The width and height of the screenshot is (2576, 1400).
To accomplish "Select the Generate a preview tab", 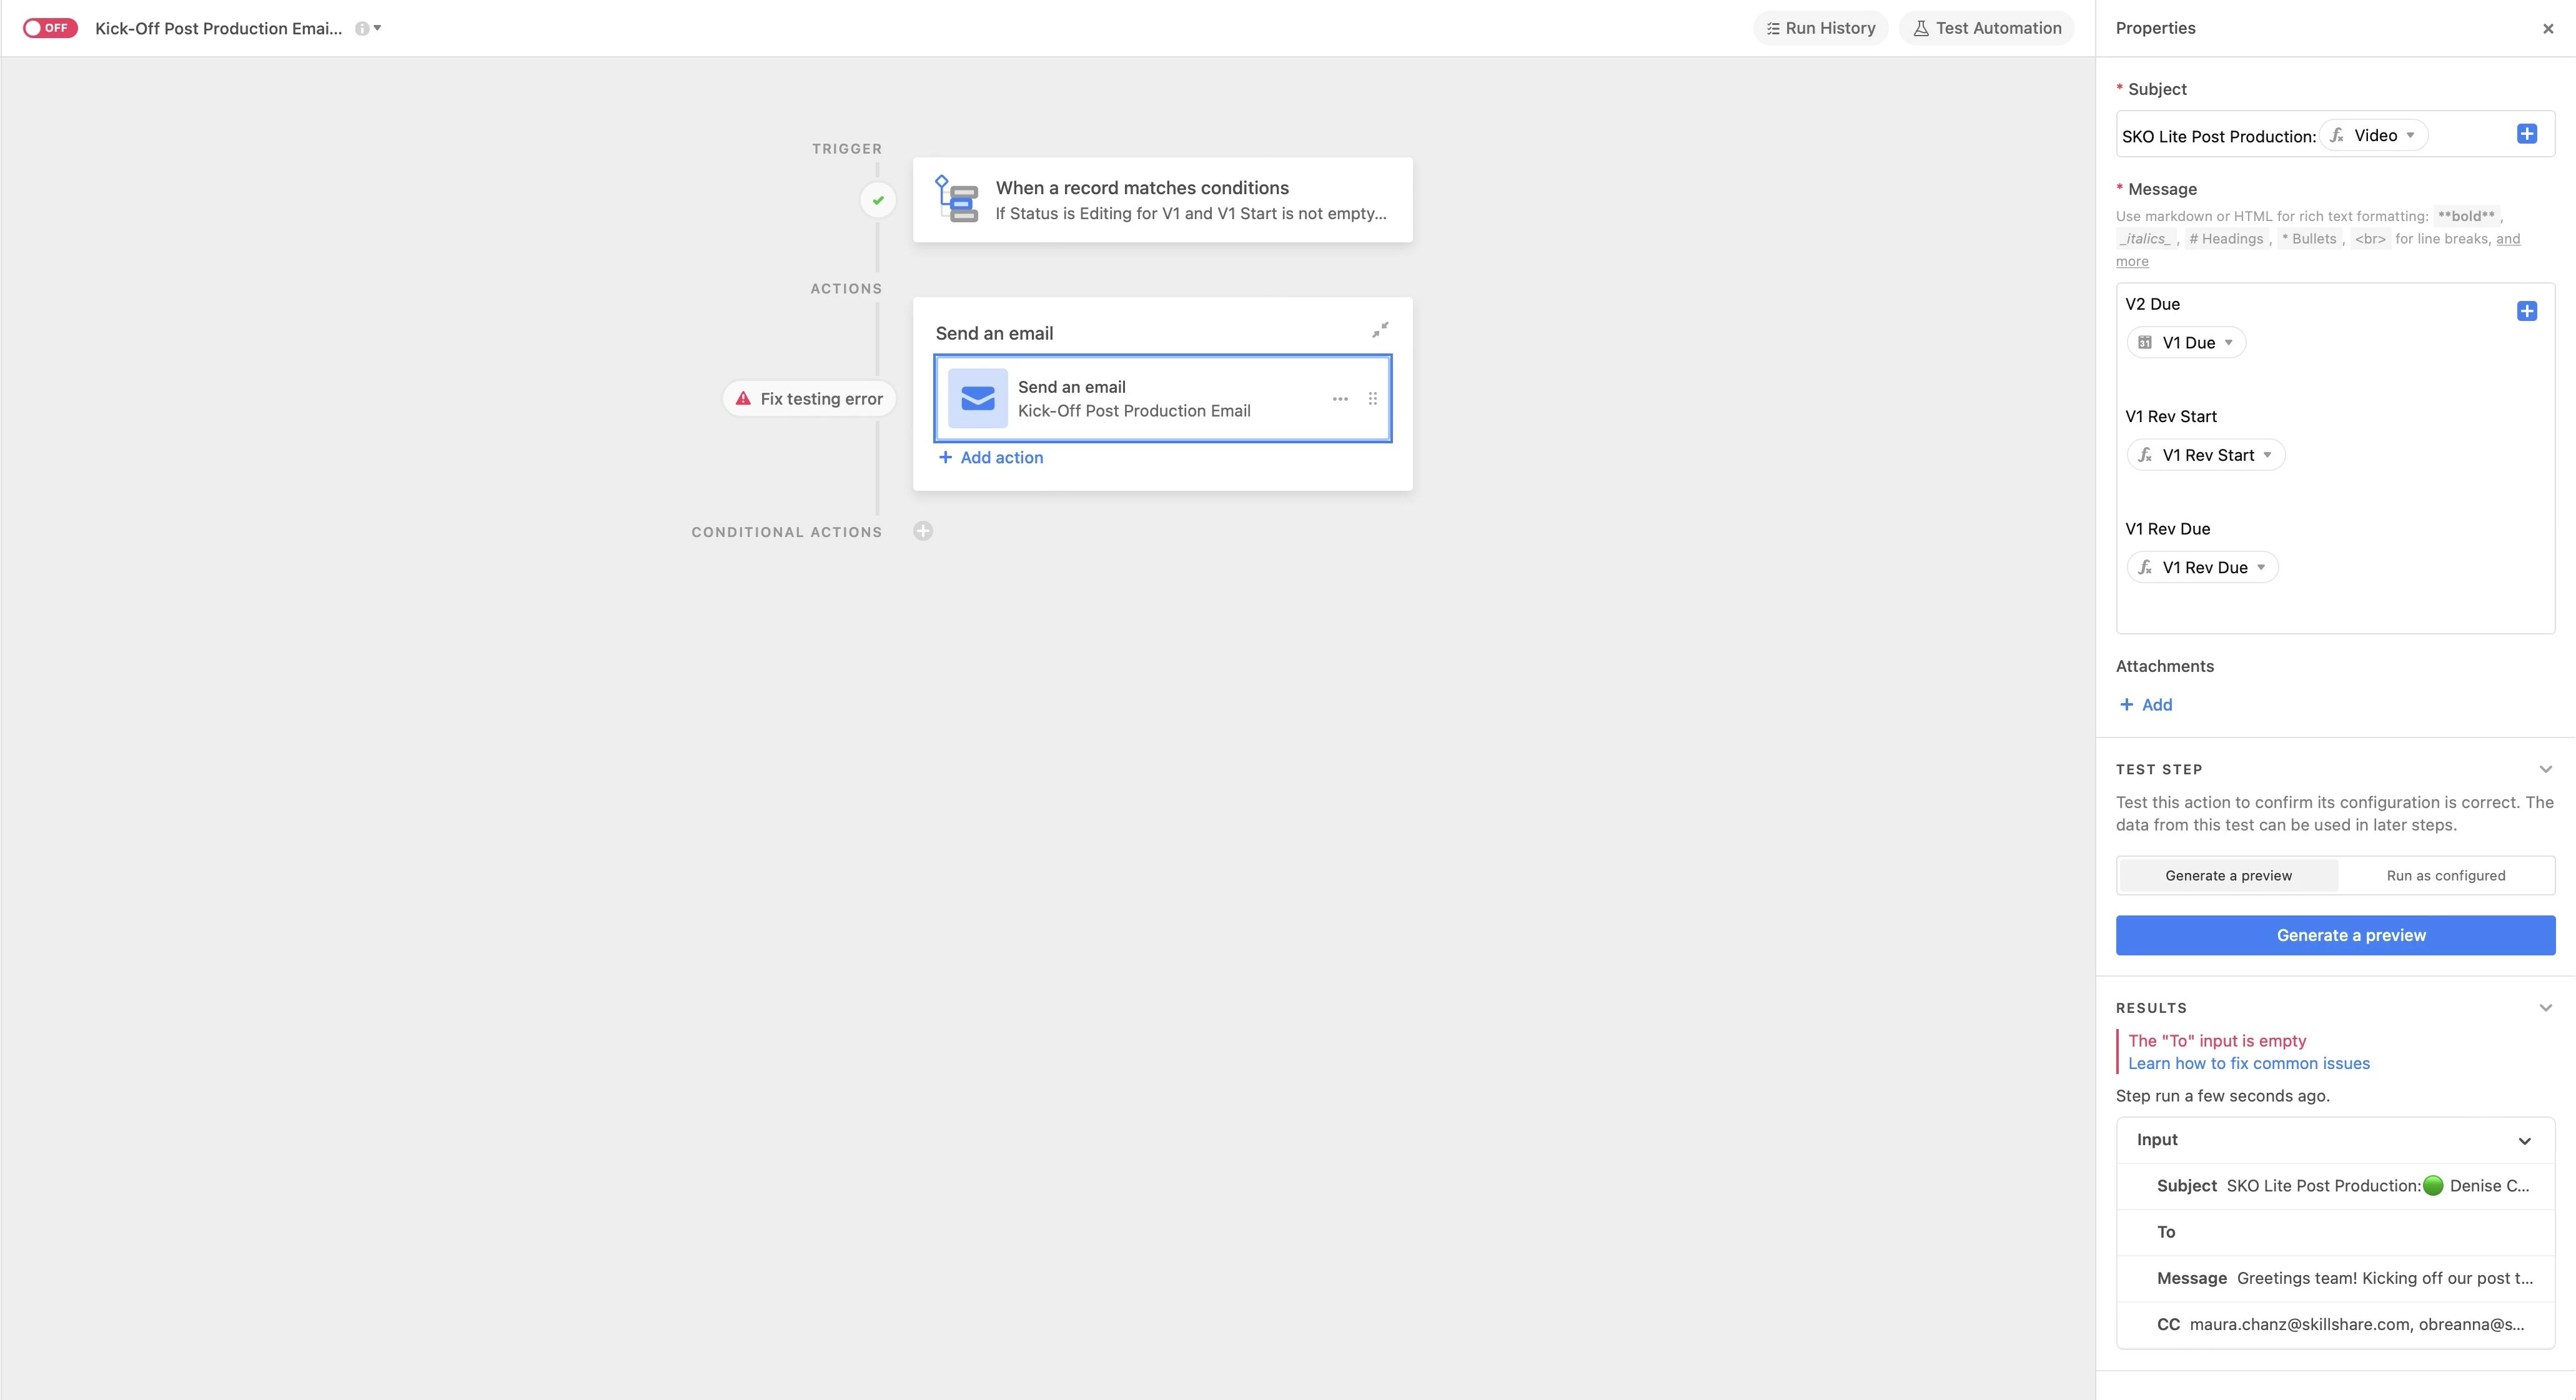I will [x=2228, y=875].
